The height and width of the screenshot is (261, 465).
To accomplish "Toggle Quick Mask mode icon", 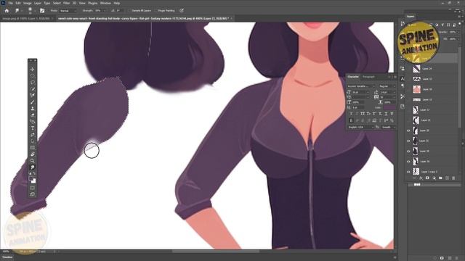I will (32, 188).
